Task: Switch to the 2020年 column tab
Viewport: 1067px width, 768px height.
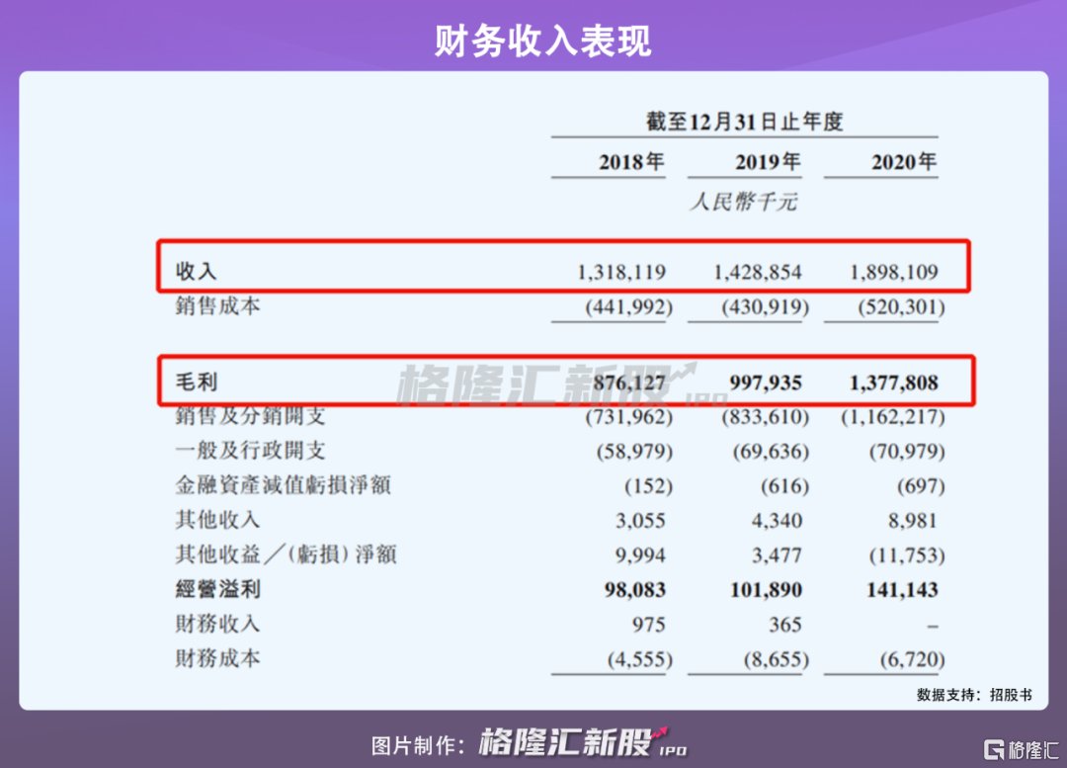Action: [x=902, y=161]
